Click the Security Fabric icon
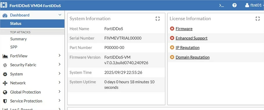 (5, 65)
